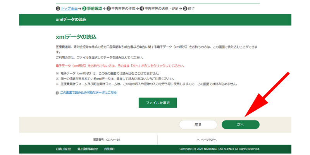Click the green xmlデータの読込 header bar title

[x=71, y=20]
